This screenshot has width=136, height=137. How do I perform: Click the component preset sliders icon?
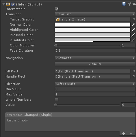coord(129,4)
